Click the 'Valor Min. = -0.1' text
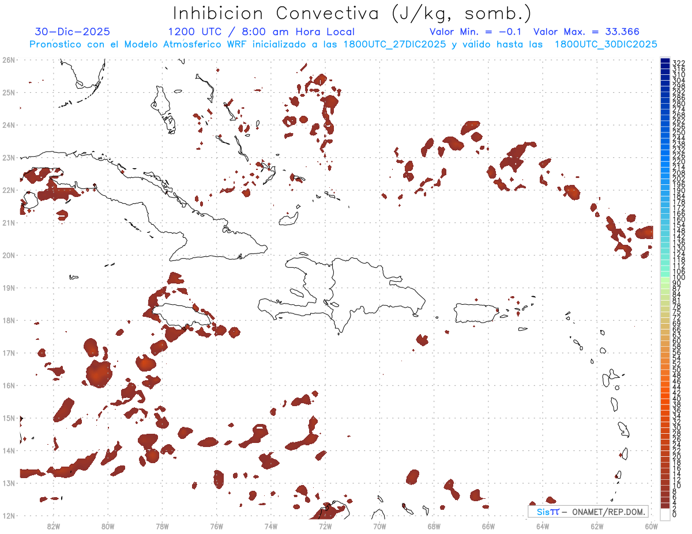This screenshot has height=534, width=692. [475, 32]
